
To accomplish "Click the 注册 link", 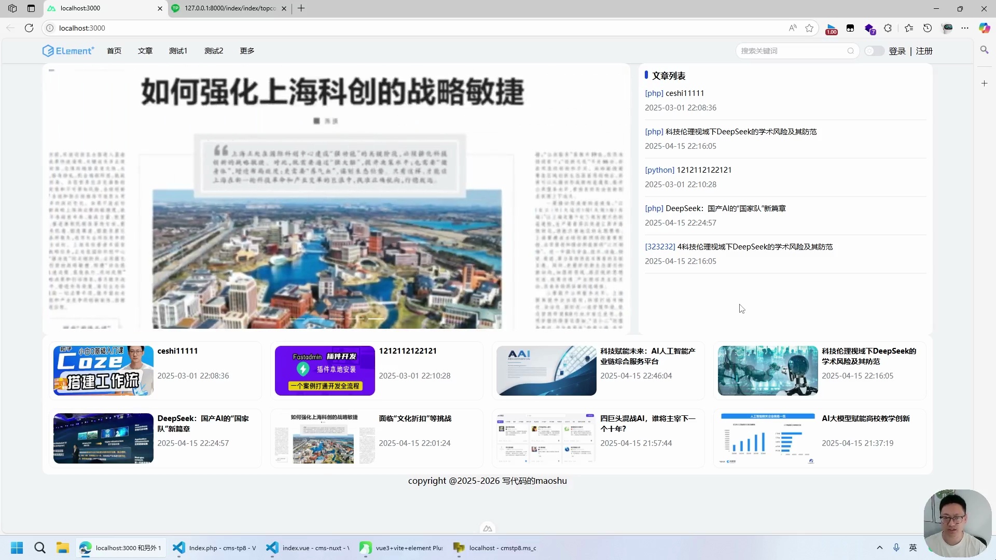I will [x=924, y=51].
